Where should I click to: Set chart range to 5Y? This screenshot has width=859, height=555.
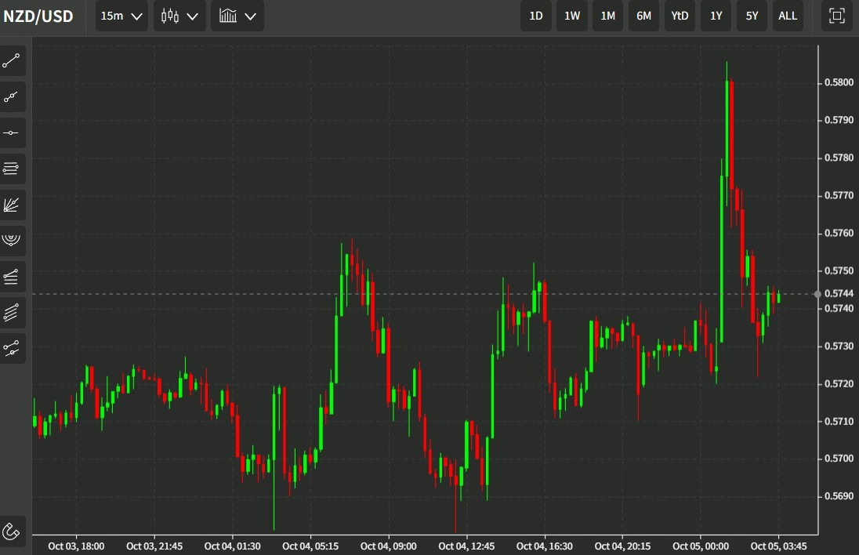[752, 16]
